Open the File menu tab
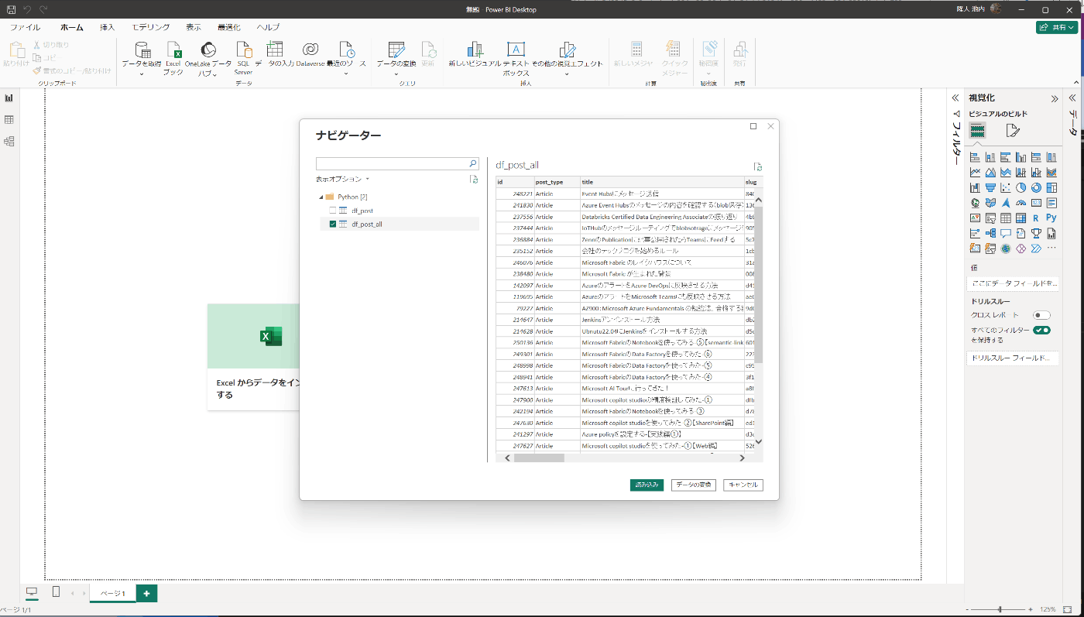The width and height of the screenshot is (1084, 617). (25, 27)
